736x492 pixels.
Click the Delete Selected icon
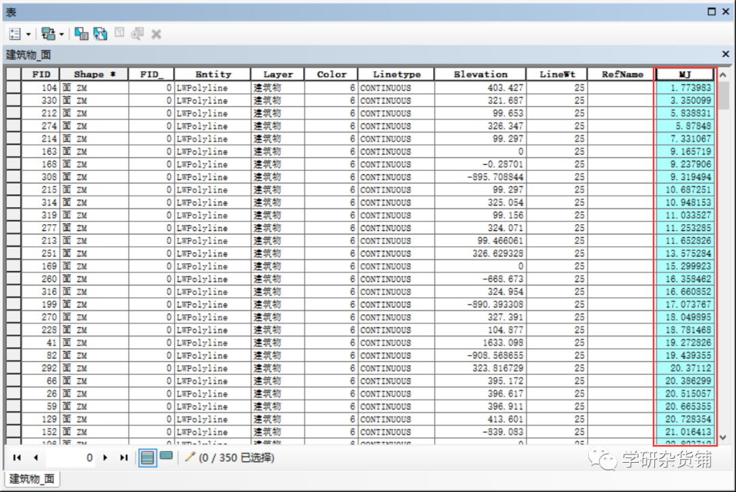click(x=156, y=34)
